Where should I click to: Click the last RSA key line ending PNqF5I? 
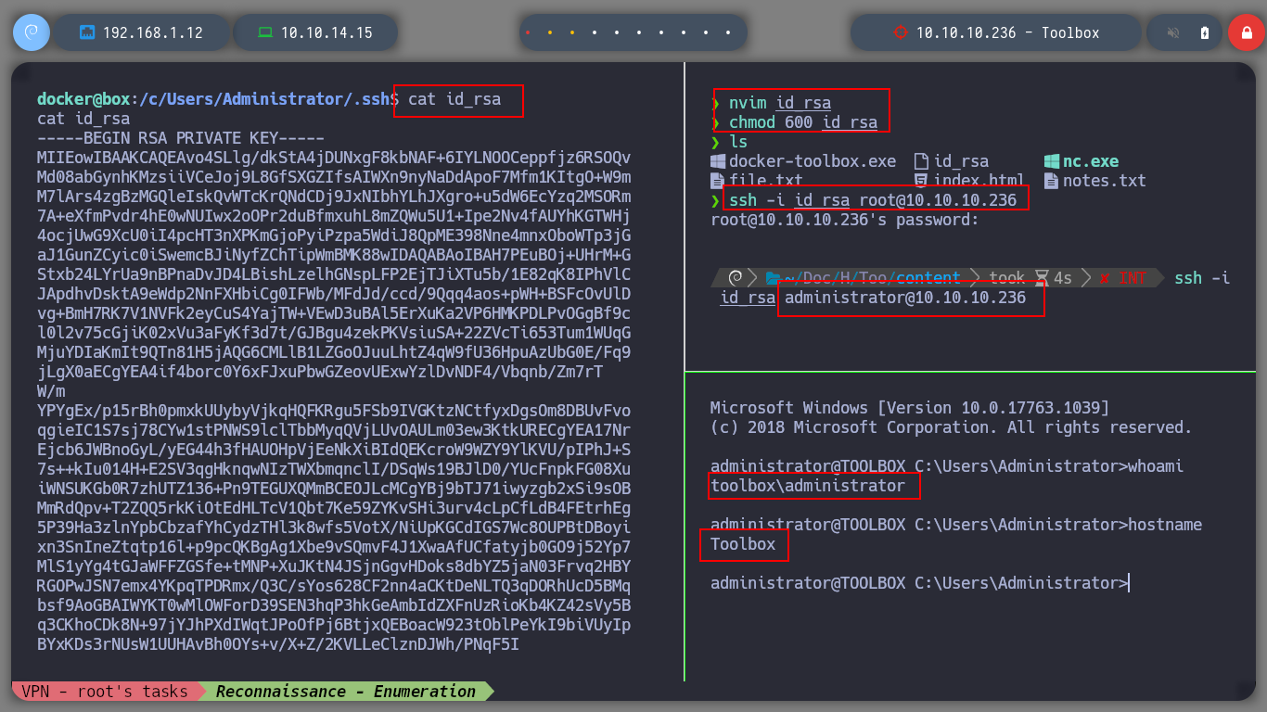(278, 644)
